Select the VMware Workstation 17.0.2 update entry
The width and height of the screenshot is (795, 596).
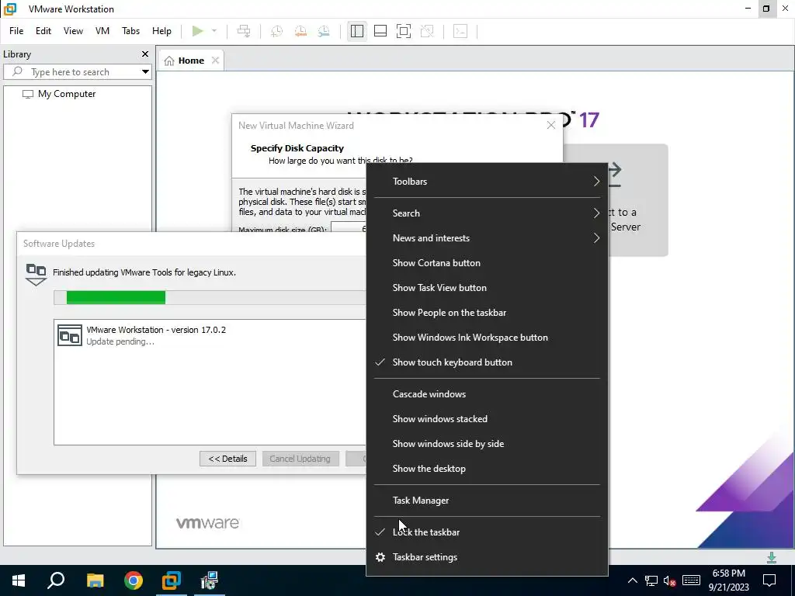click(x=210, y=335)
